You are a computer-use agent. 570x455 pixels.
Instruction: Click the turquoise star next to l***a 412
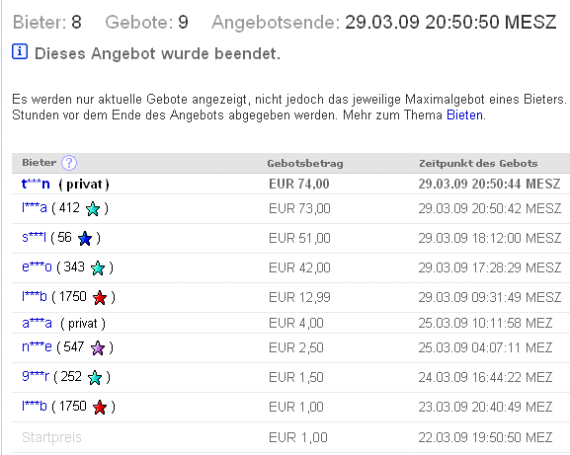[93, 209]
